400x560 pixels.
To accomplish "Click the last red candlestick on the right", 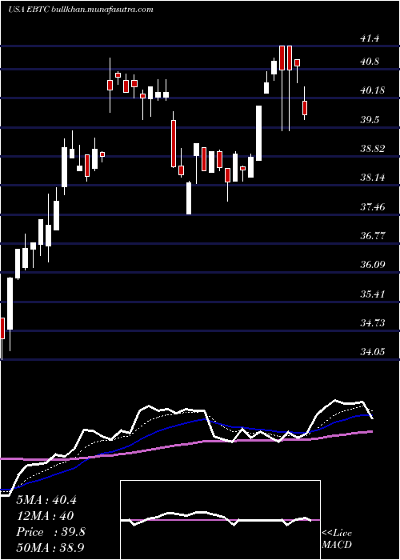I will (x=305, y=107).
